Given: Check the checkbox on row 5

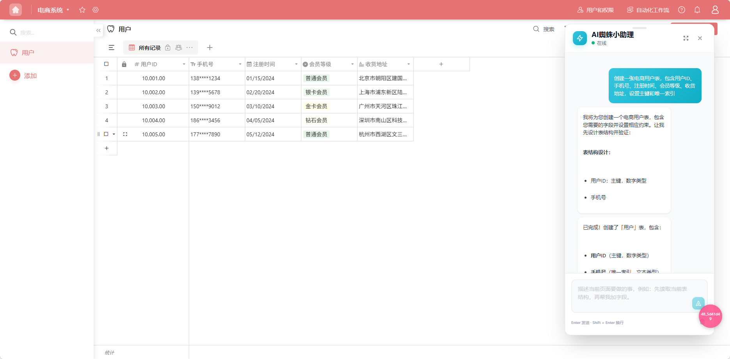Looking at the screenshot, I should point(106,134).
